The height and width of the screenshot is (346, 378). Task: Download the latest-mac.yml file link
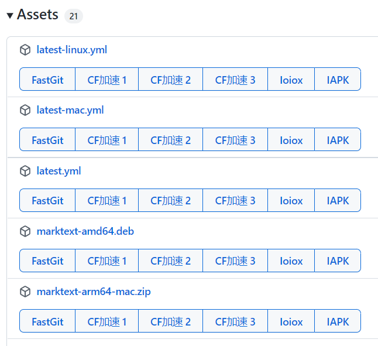tap(70, 110)
